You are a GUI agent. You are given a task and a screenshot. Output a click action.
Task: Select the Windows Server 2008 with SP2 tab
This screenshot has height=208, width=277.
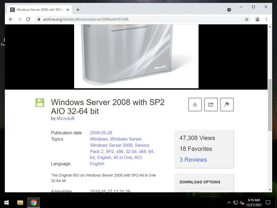(39, 10)
